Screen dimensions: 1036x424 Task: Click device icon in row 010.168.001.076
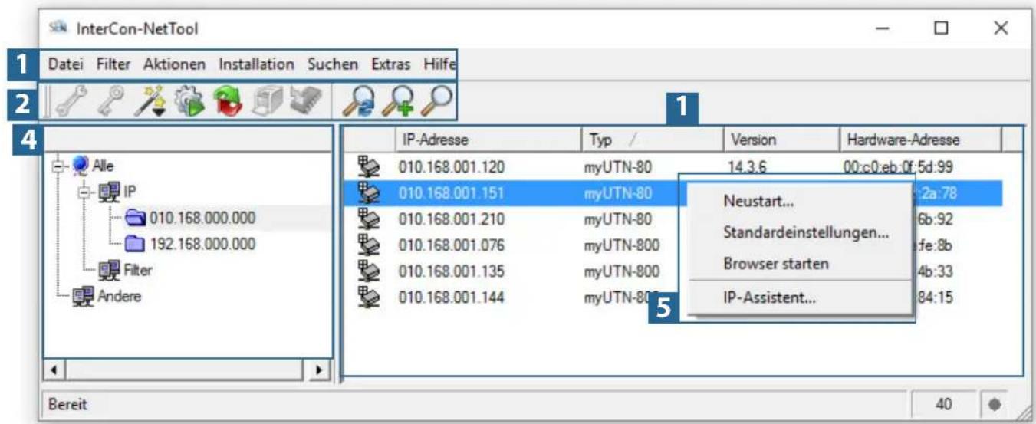point(370,245)
